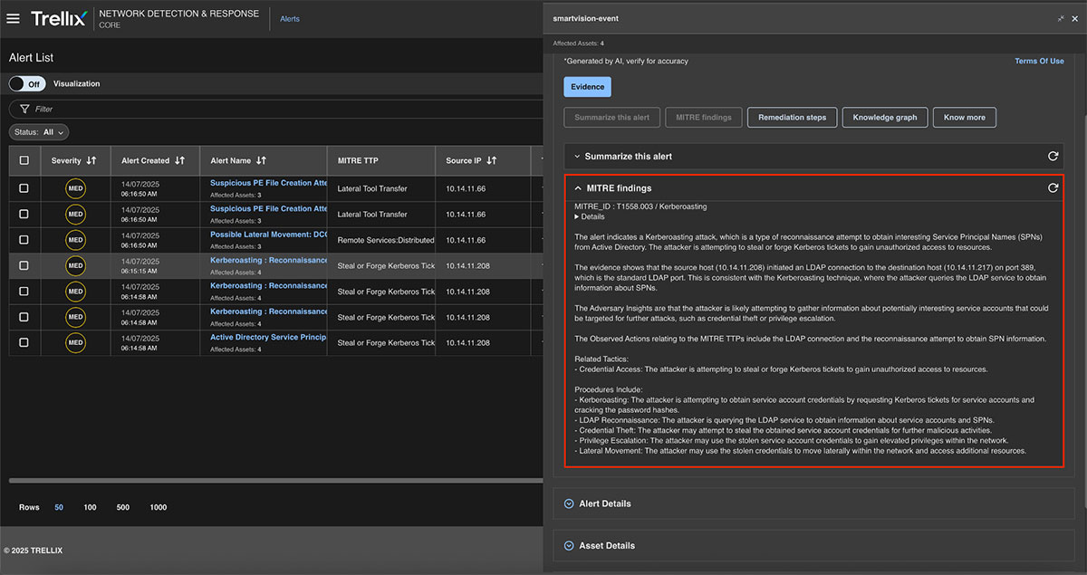Set rows per page to 100

(90, 507)
